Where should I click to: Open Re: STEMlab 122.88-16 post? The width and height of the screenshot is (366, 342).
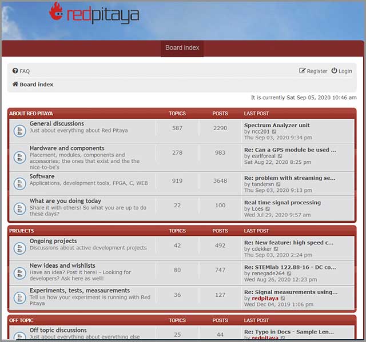[x=290, y=267]
